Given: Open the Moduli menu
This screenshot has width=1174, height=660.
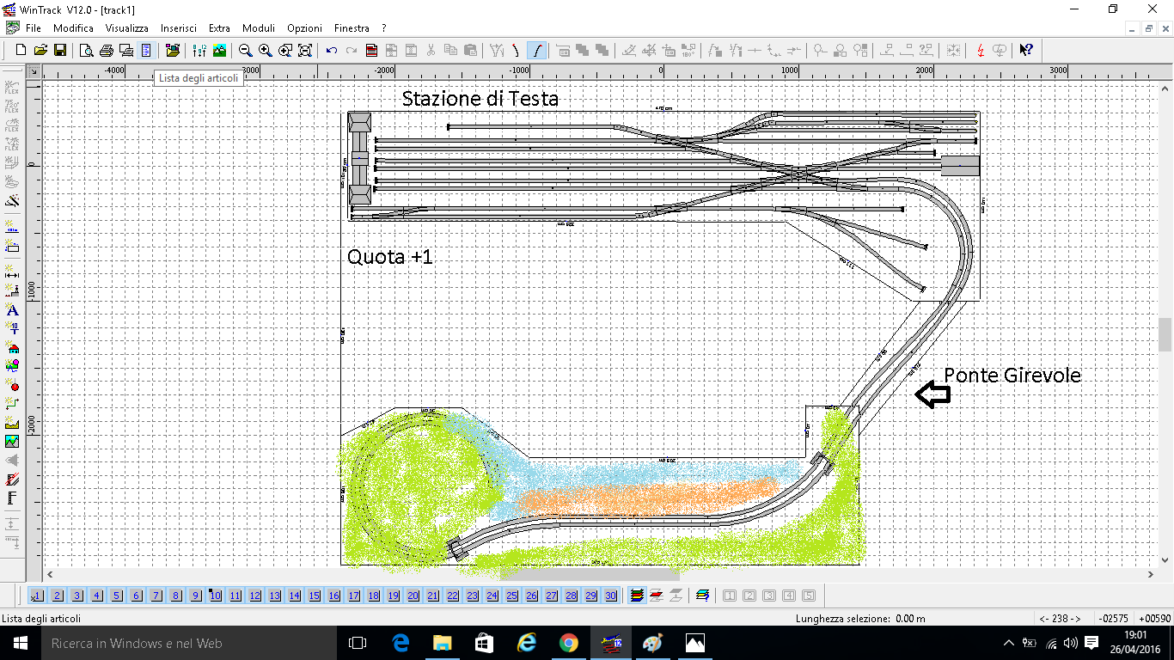Looking at the screenshot, I should 259,27.
